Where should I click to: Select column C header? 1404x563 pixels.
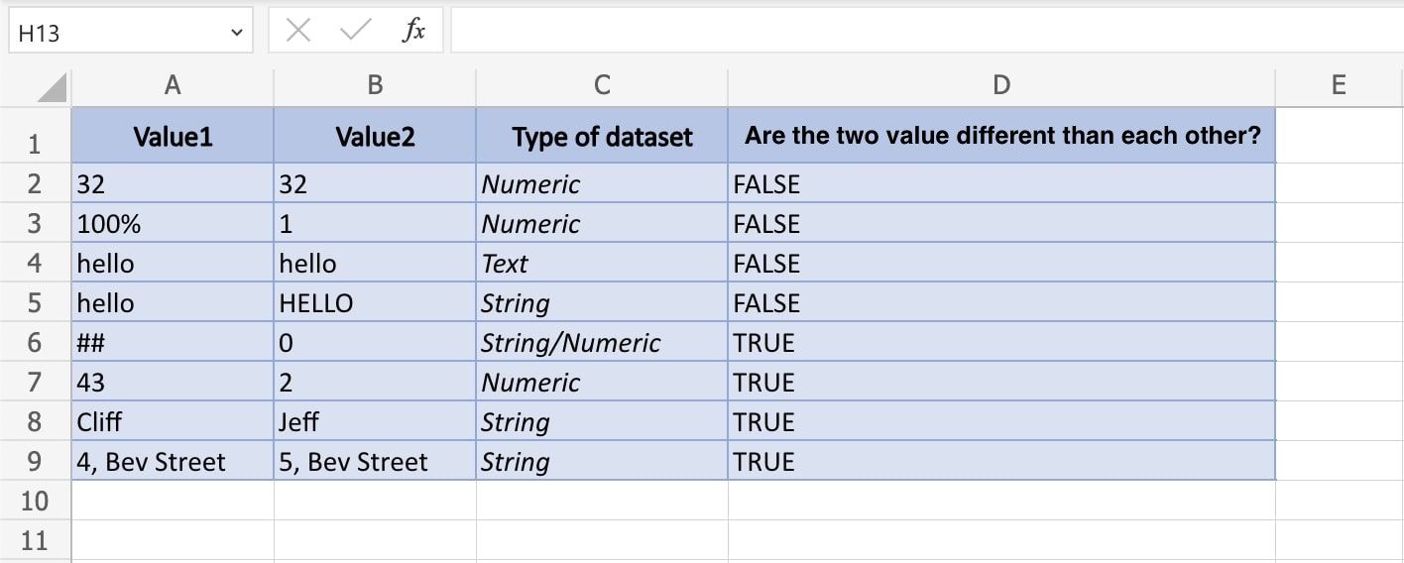pyautogui.click(x=602, y=86)
